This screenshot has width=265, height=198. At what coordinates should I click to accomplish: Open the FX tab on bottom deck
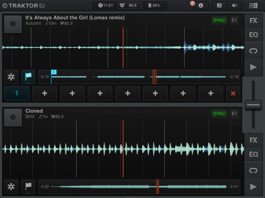(253, 140)
